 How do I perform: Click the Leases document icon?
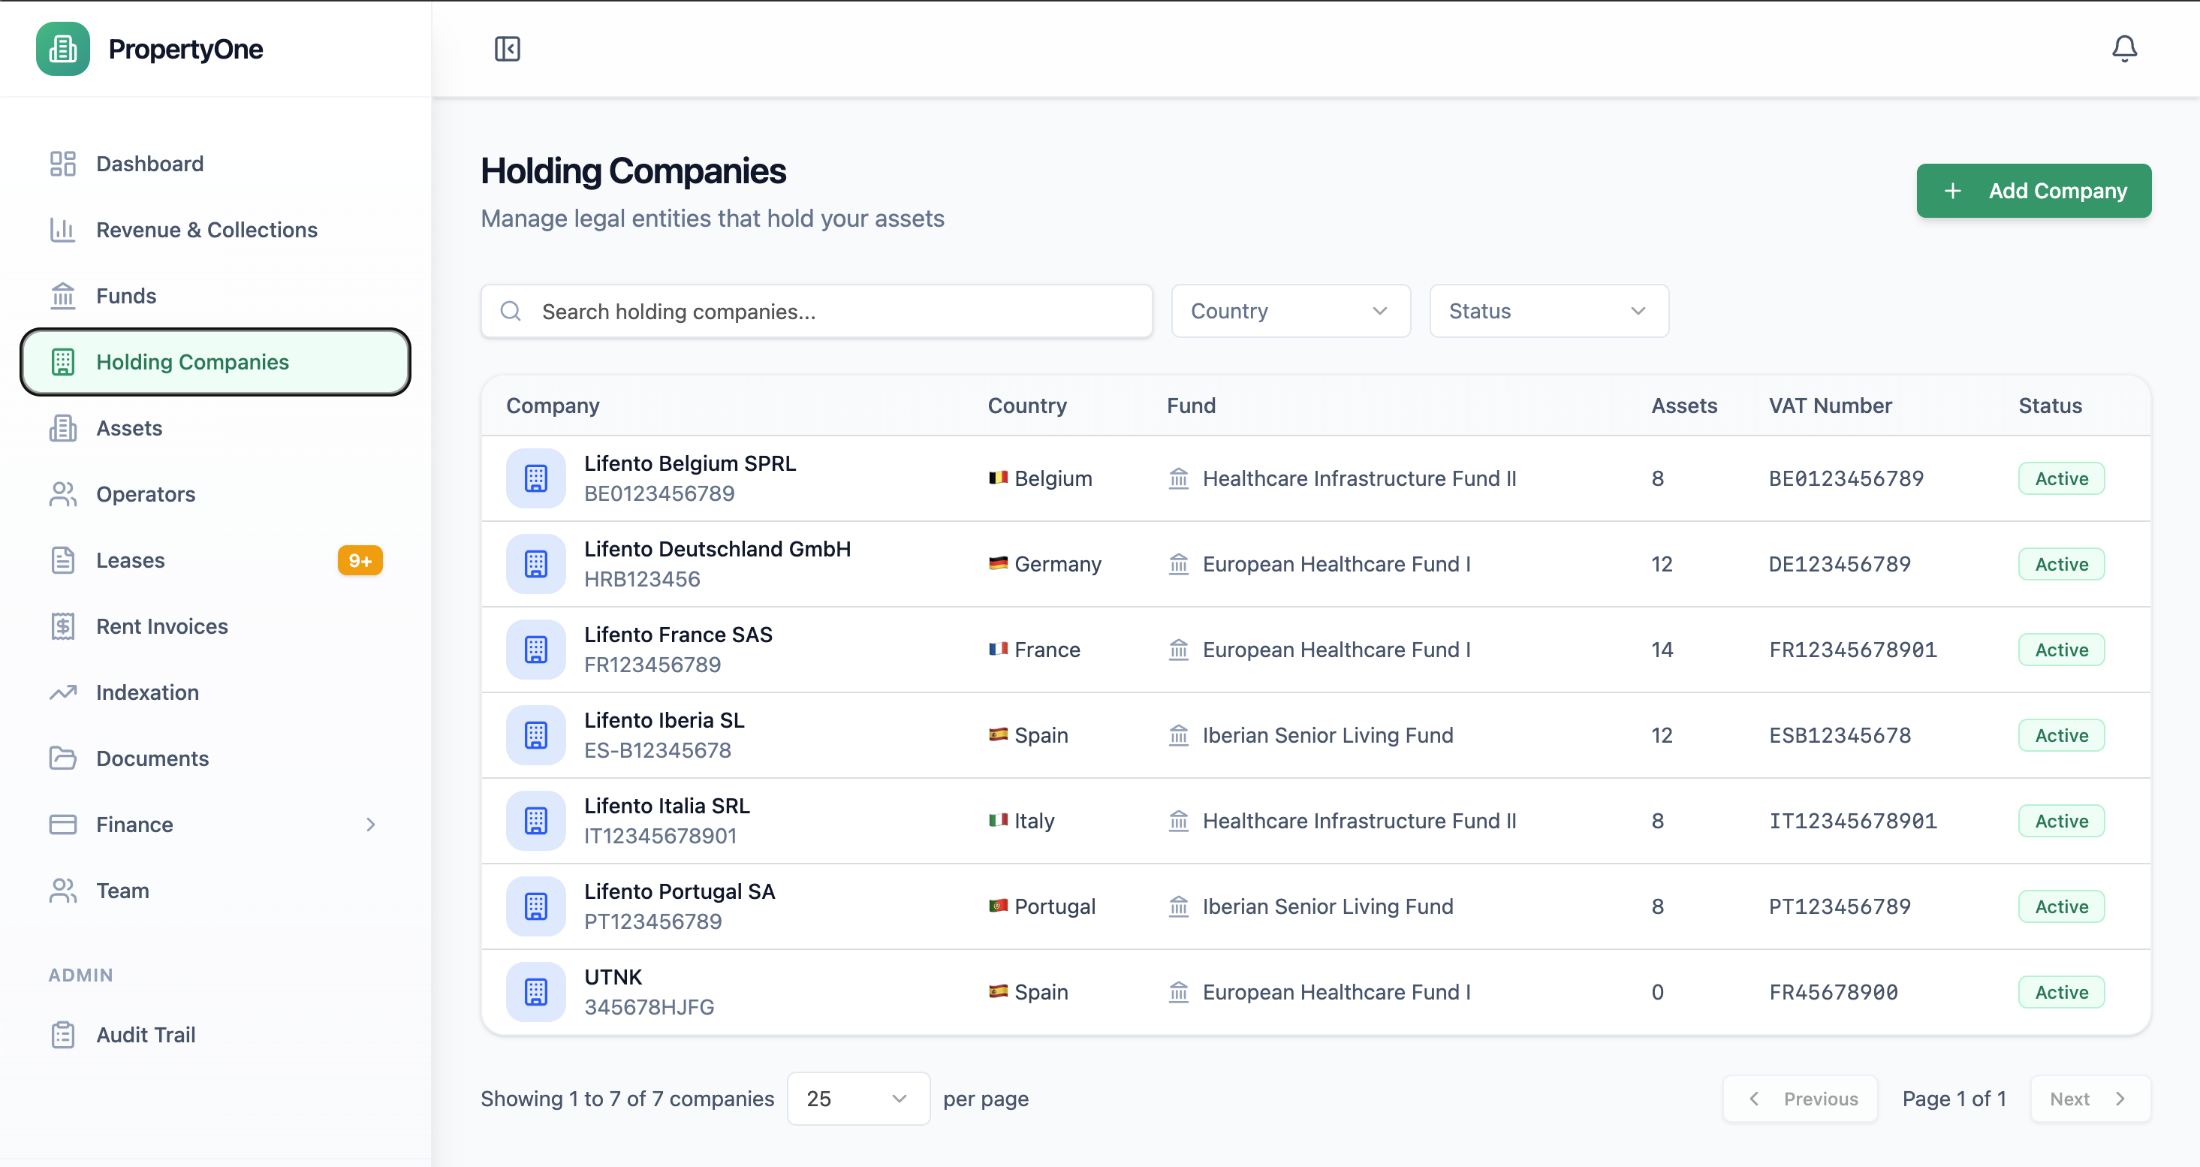click(x=62, y=560)
